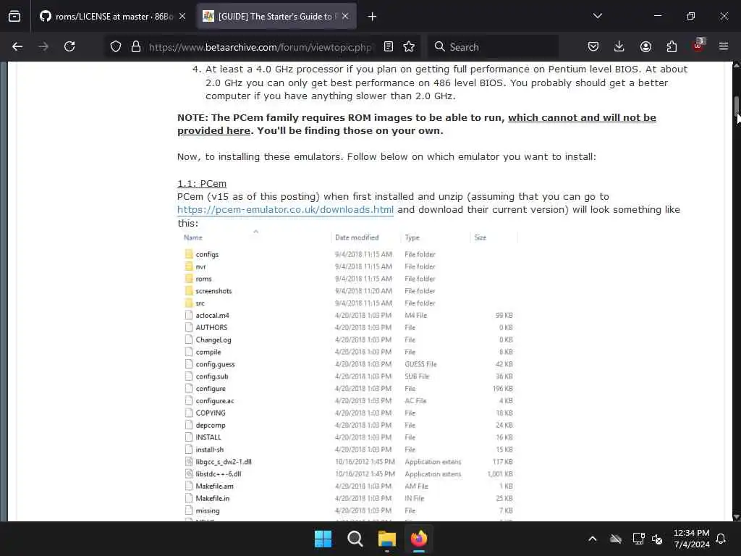Reload the current page
The width and height of the screenshot is (741, 556).
coord(69,47)
